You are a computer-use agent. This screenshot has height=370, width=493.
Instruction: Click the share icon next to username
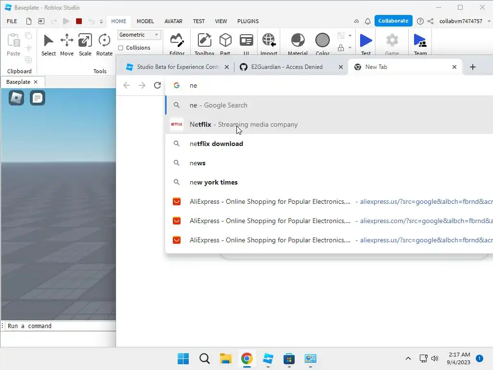click(x=430, y=21)
